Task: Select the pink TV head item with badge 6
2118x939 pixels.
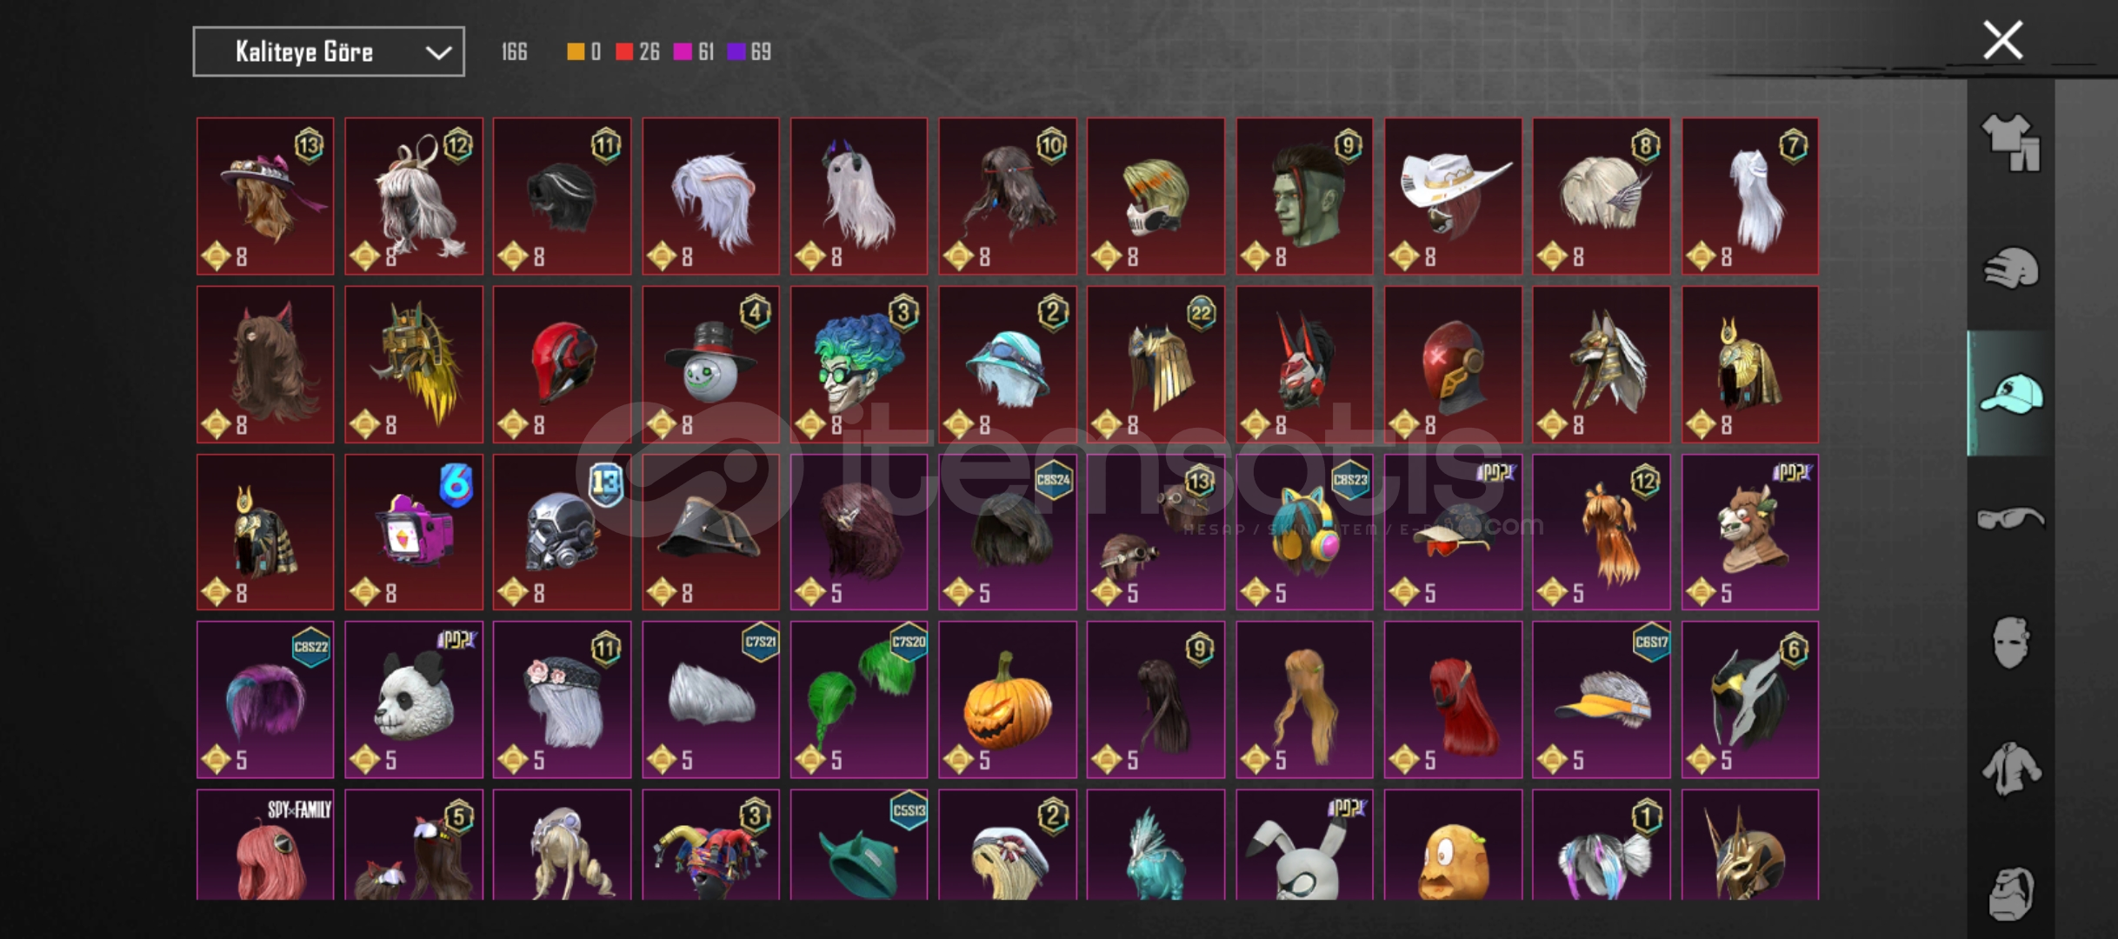Action: tap(414, 532)
